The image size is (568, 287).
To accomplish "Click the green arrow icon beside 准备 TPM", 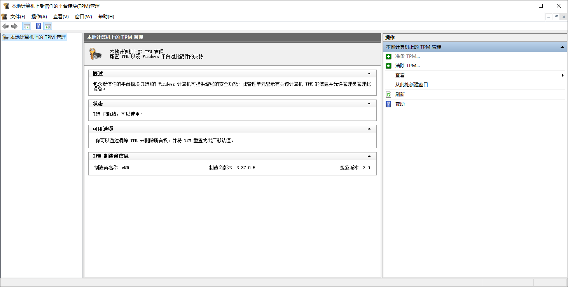I will click(x=388, y=56).
